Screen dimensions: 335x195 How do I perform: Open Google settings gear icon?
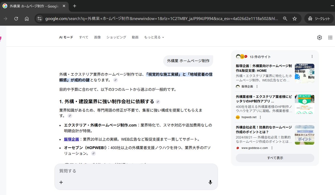point(320,38)
